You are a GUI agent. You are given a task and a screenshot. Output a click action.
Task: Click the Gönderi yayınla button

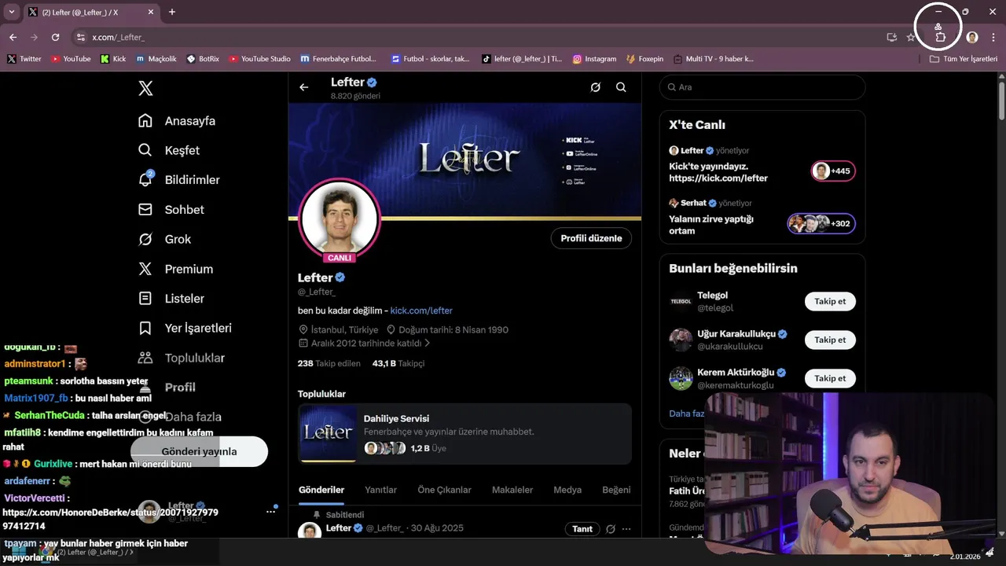click(199, 451)
